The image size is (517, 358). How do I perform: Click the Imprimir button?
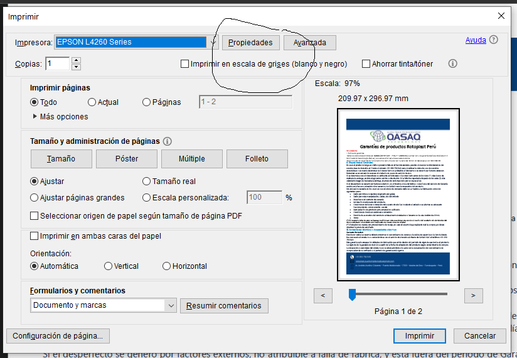(419, 336)
